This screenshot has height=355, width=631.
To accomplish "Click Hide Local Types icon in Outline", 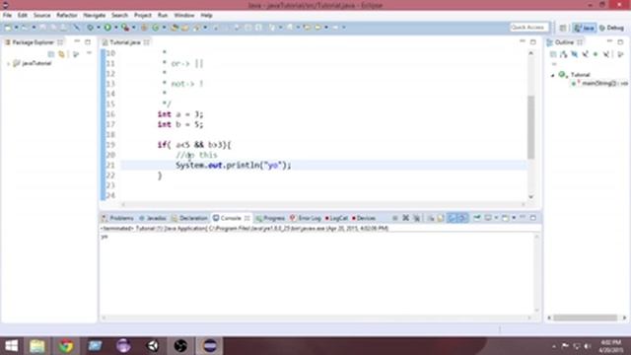I will click(x=606, y=54).
